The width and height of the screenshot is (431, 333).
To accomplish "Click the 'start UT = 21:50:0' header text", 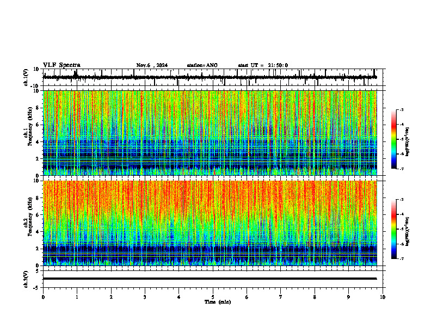I will click(x=263, y=65).
